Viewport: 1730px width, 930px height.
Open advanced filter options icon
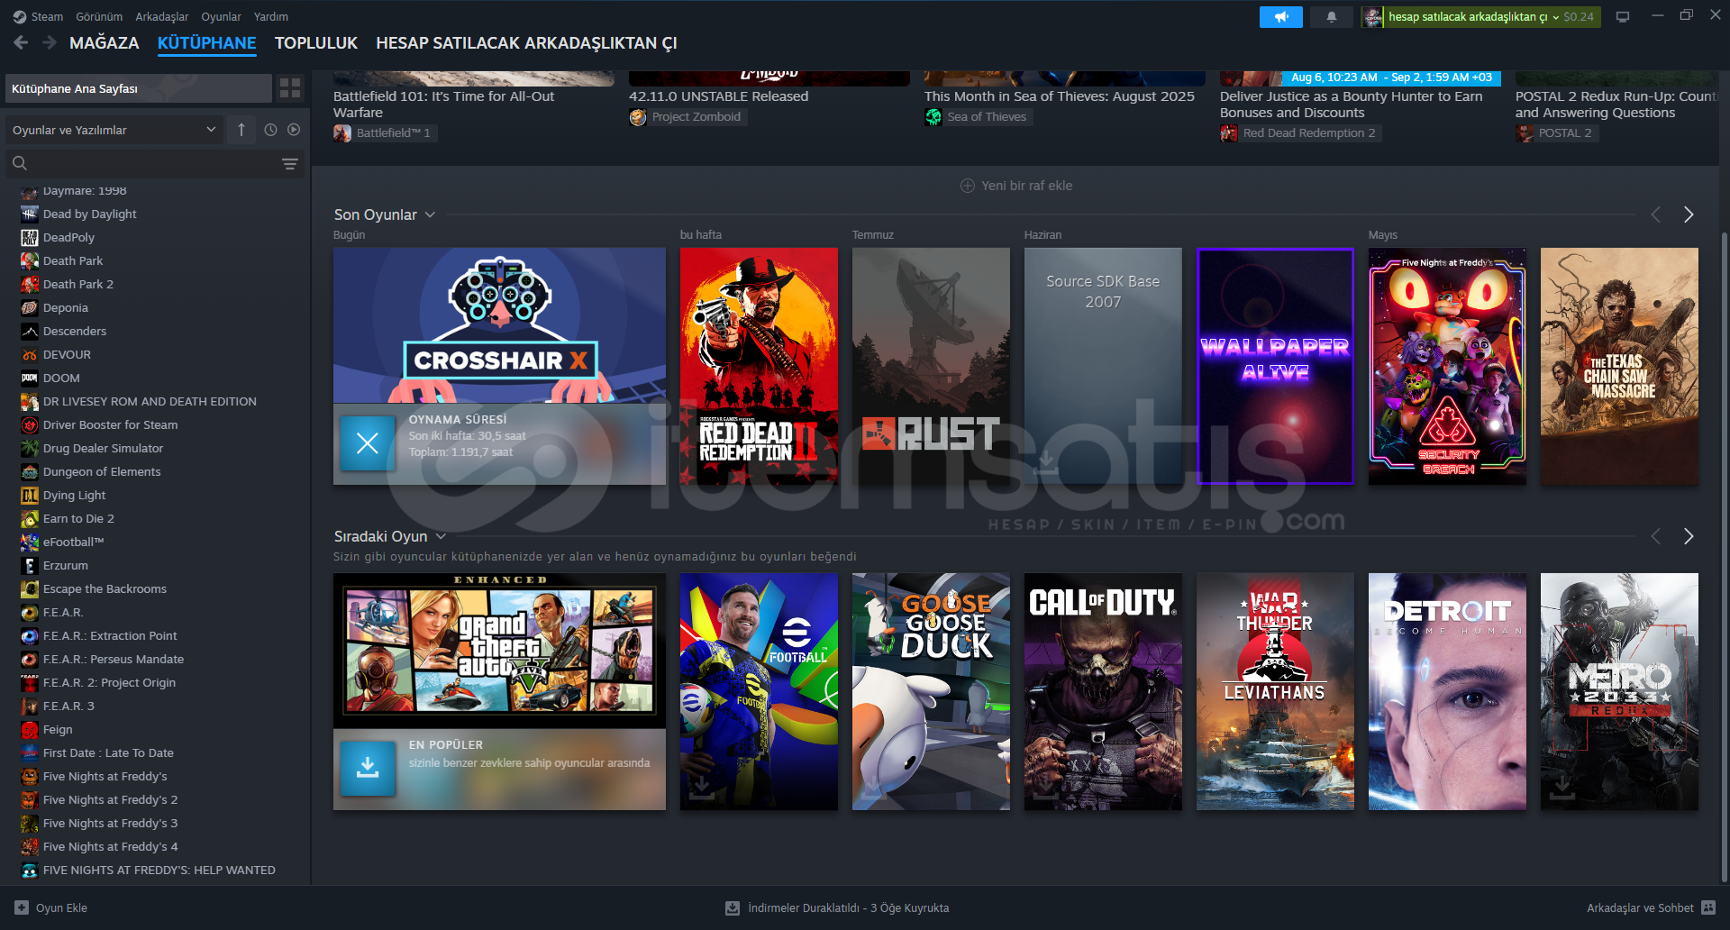point(289,164)
